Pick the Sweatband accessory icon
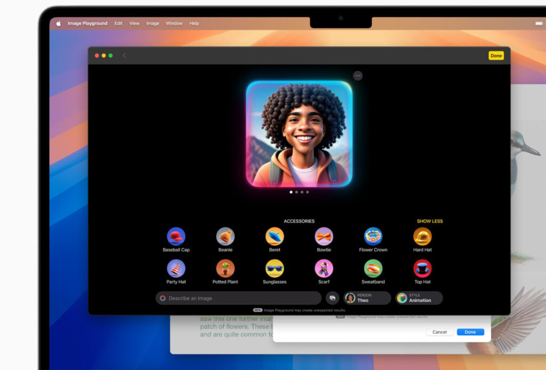 pyautogui.click(x=373, y=269)
